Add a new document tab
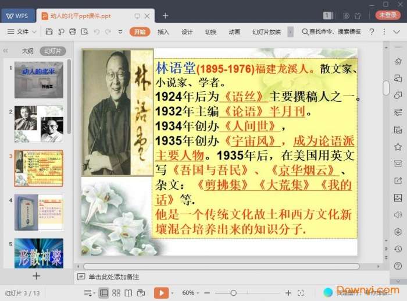Viewport: 407px width, 301px height. pyautogui.click(x=165, y=16)
